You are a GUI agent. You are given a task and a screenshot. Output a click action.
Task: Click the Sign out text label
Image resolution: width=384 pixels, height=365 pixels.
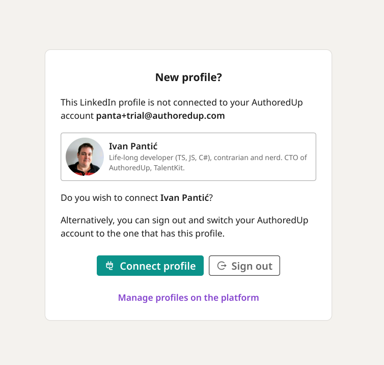tap(252, 266)
